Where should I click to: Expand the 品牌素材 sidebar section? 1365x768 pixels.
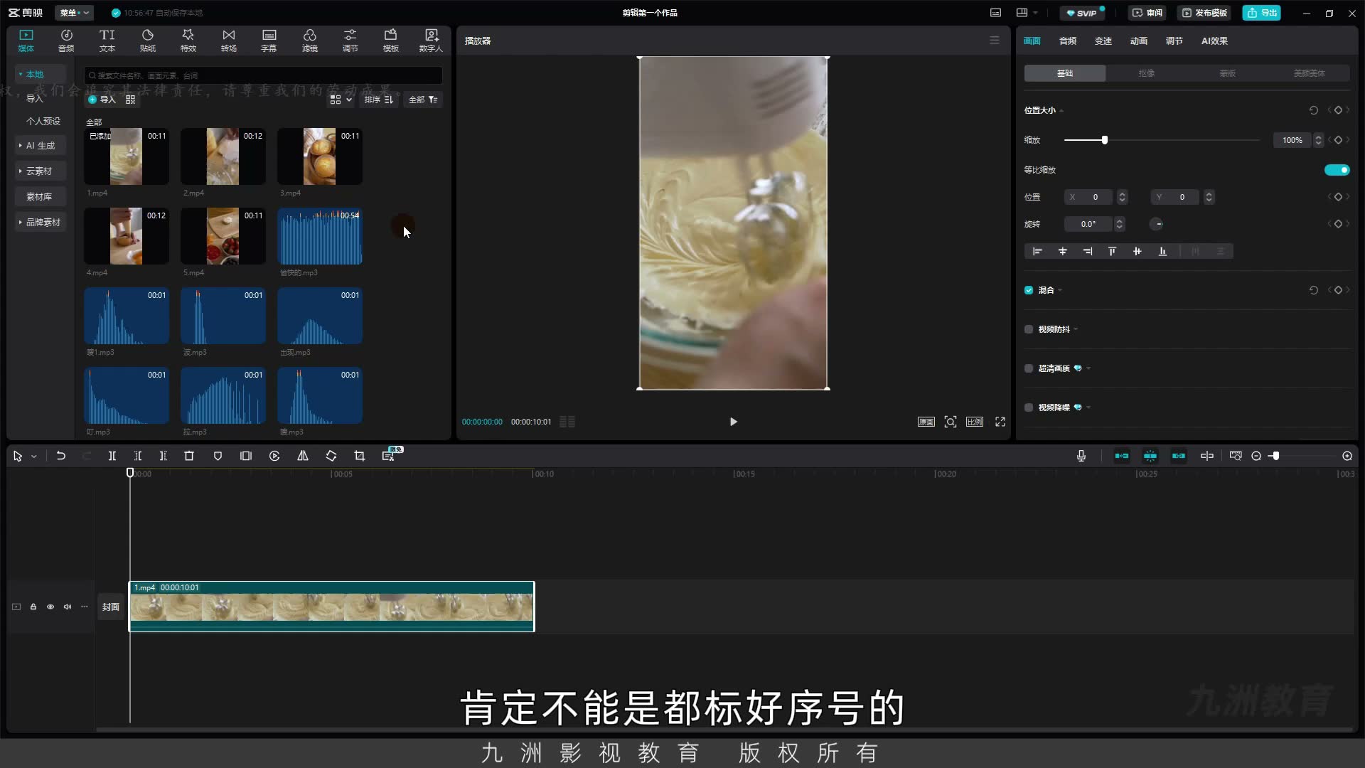click(x=41, y=222)
